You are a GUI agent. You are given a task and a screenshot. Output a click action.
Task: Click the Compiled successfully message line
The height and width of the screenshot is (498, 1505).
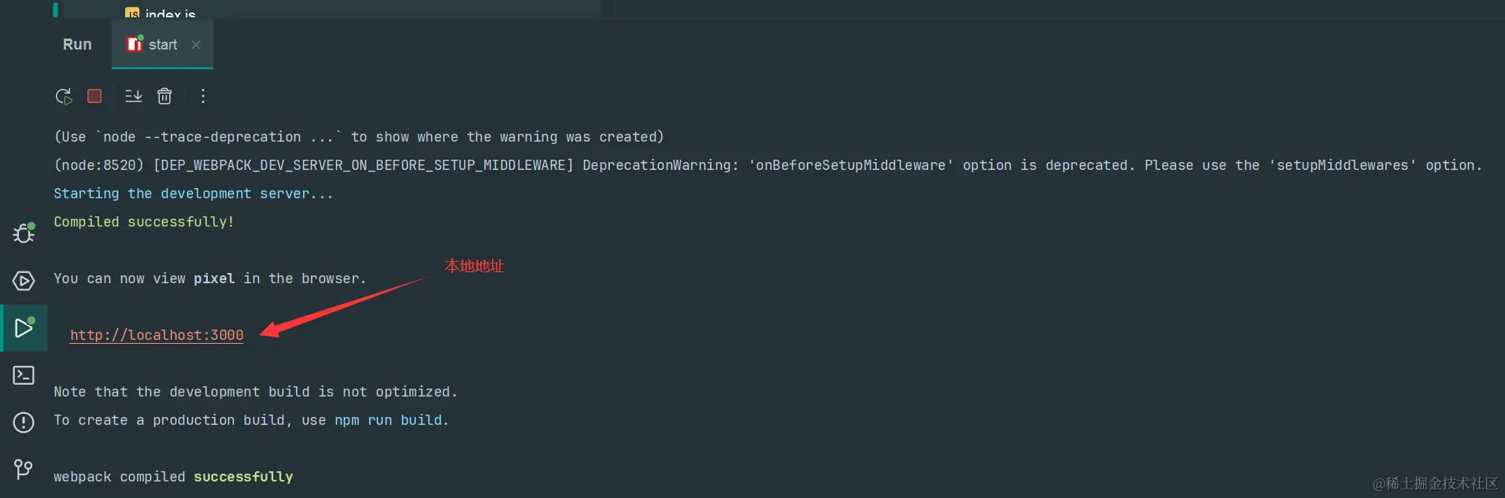point(144,221)
